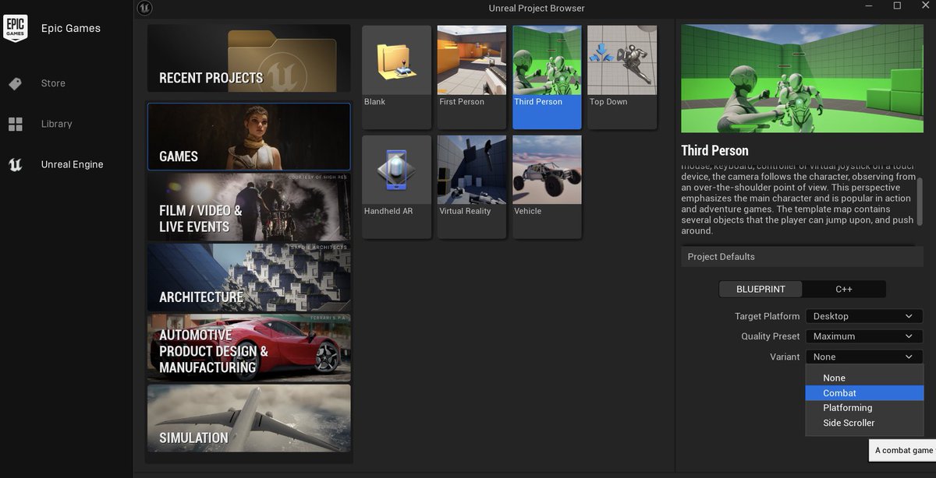Open the Library page

click(x=56, y=124)
